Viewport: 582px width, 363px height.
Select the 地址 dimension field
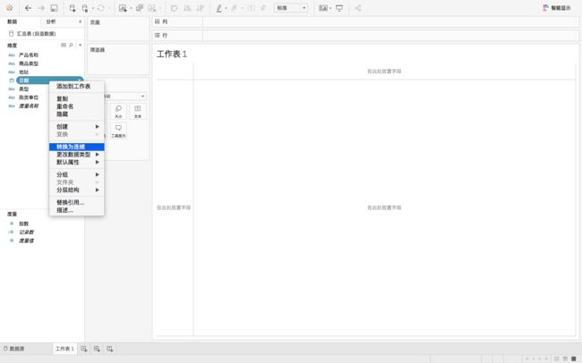(24, 72)
